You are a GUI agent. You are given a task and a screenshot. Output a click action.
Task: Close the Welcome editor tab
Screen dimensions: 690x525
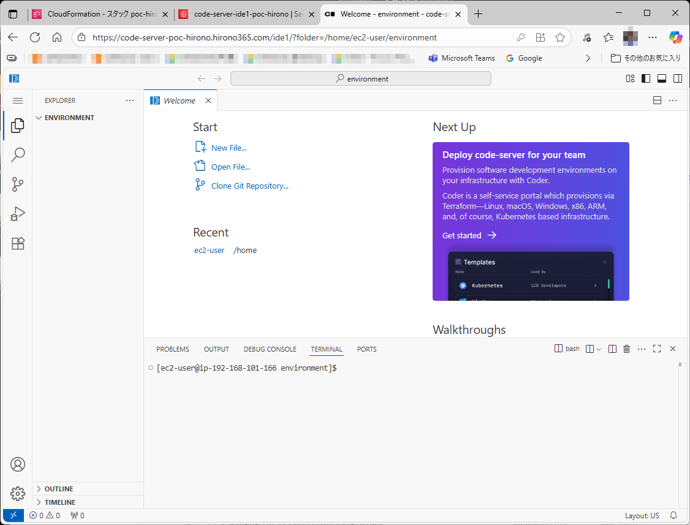208,101
